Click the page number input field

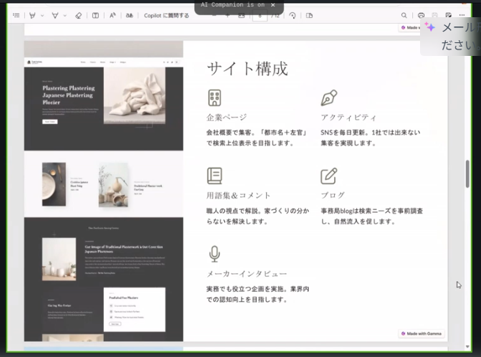coord(259,16)
